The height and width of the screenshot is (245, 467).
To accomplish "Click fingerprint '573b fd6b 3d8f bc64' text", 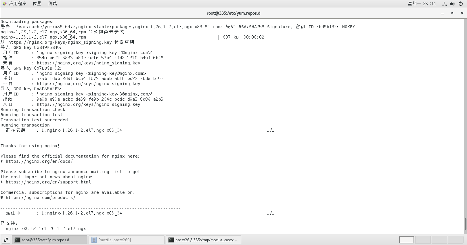I will (61, 79).
